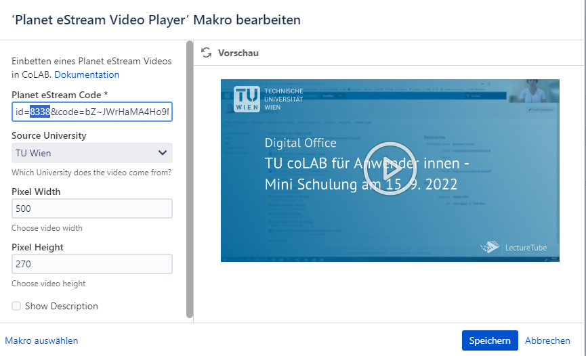
Task: Click 'Which University does the video come from?' text
Action: coord(91,173)
